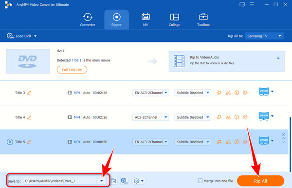This screenshot has width=292, height=188.
Task: Expand output format arrow for Title 4
Action: click(x=272, y=116)
